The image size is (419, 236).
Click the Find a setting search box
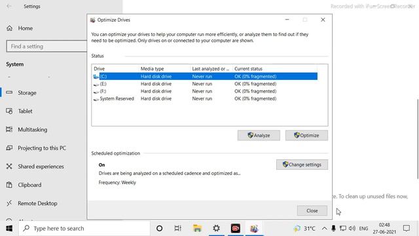pos(46,47)
